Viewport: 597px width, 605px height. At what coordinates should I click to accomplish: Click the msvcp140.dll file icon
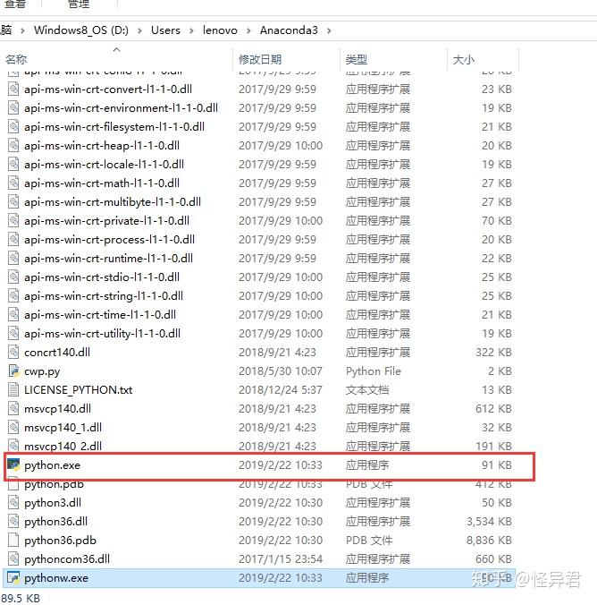(13, 409)
